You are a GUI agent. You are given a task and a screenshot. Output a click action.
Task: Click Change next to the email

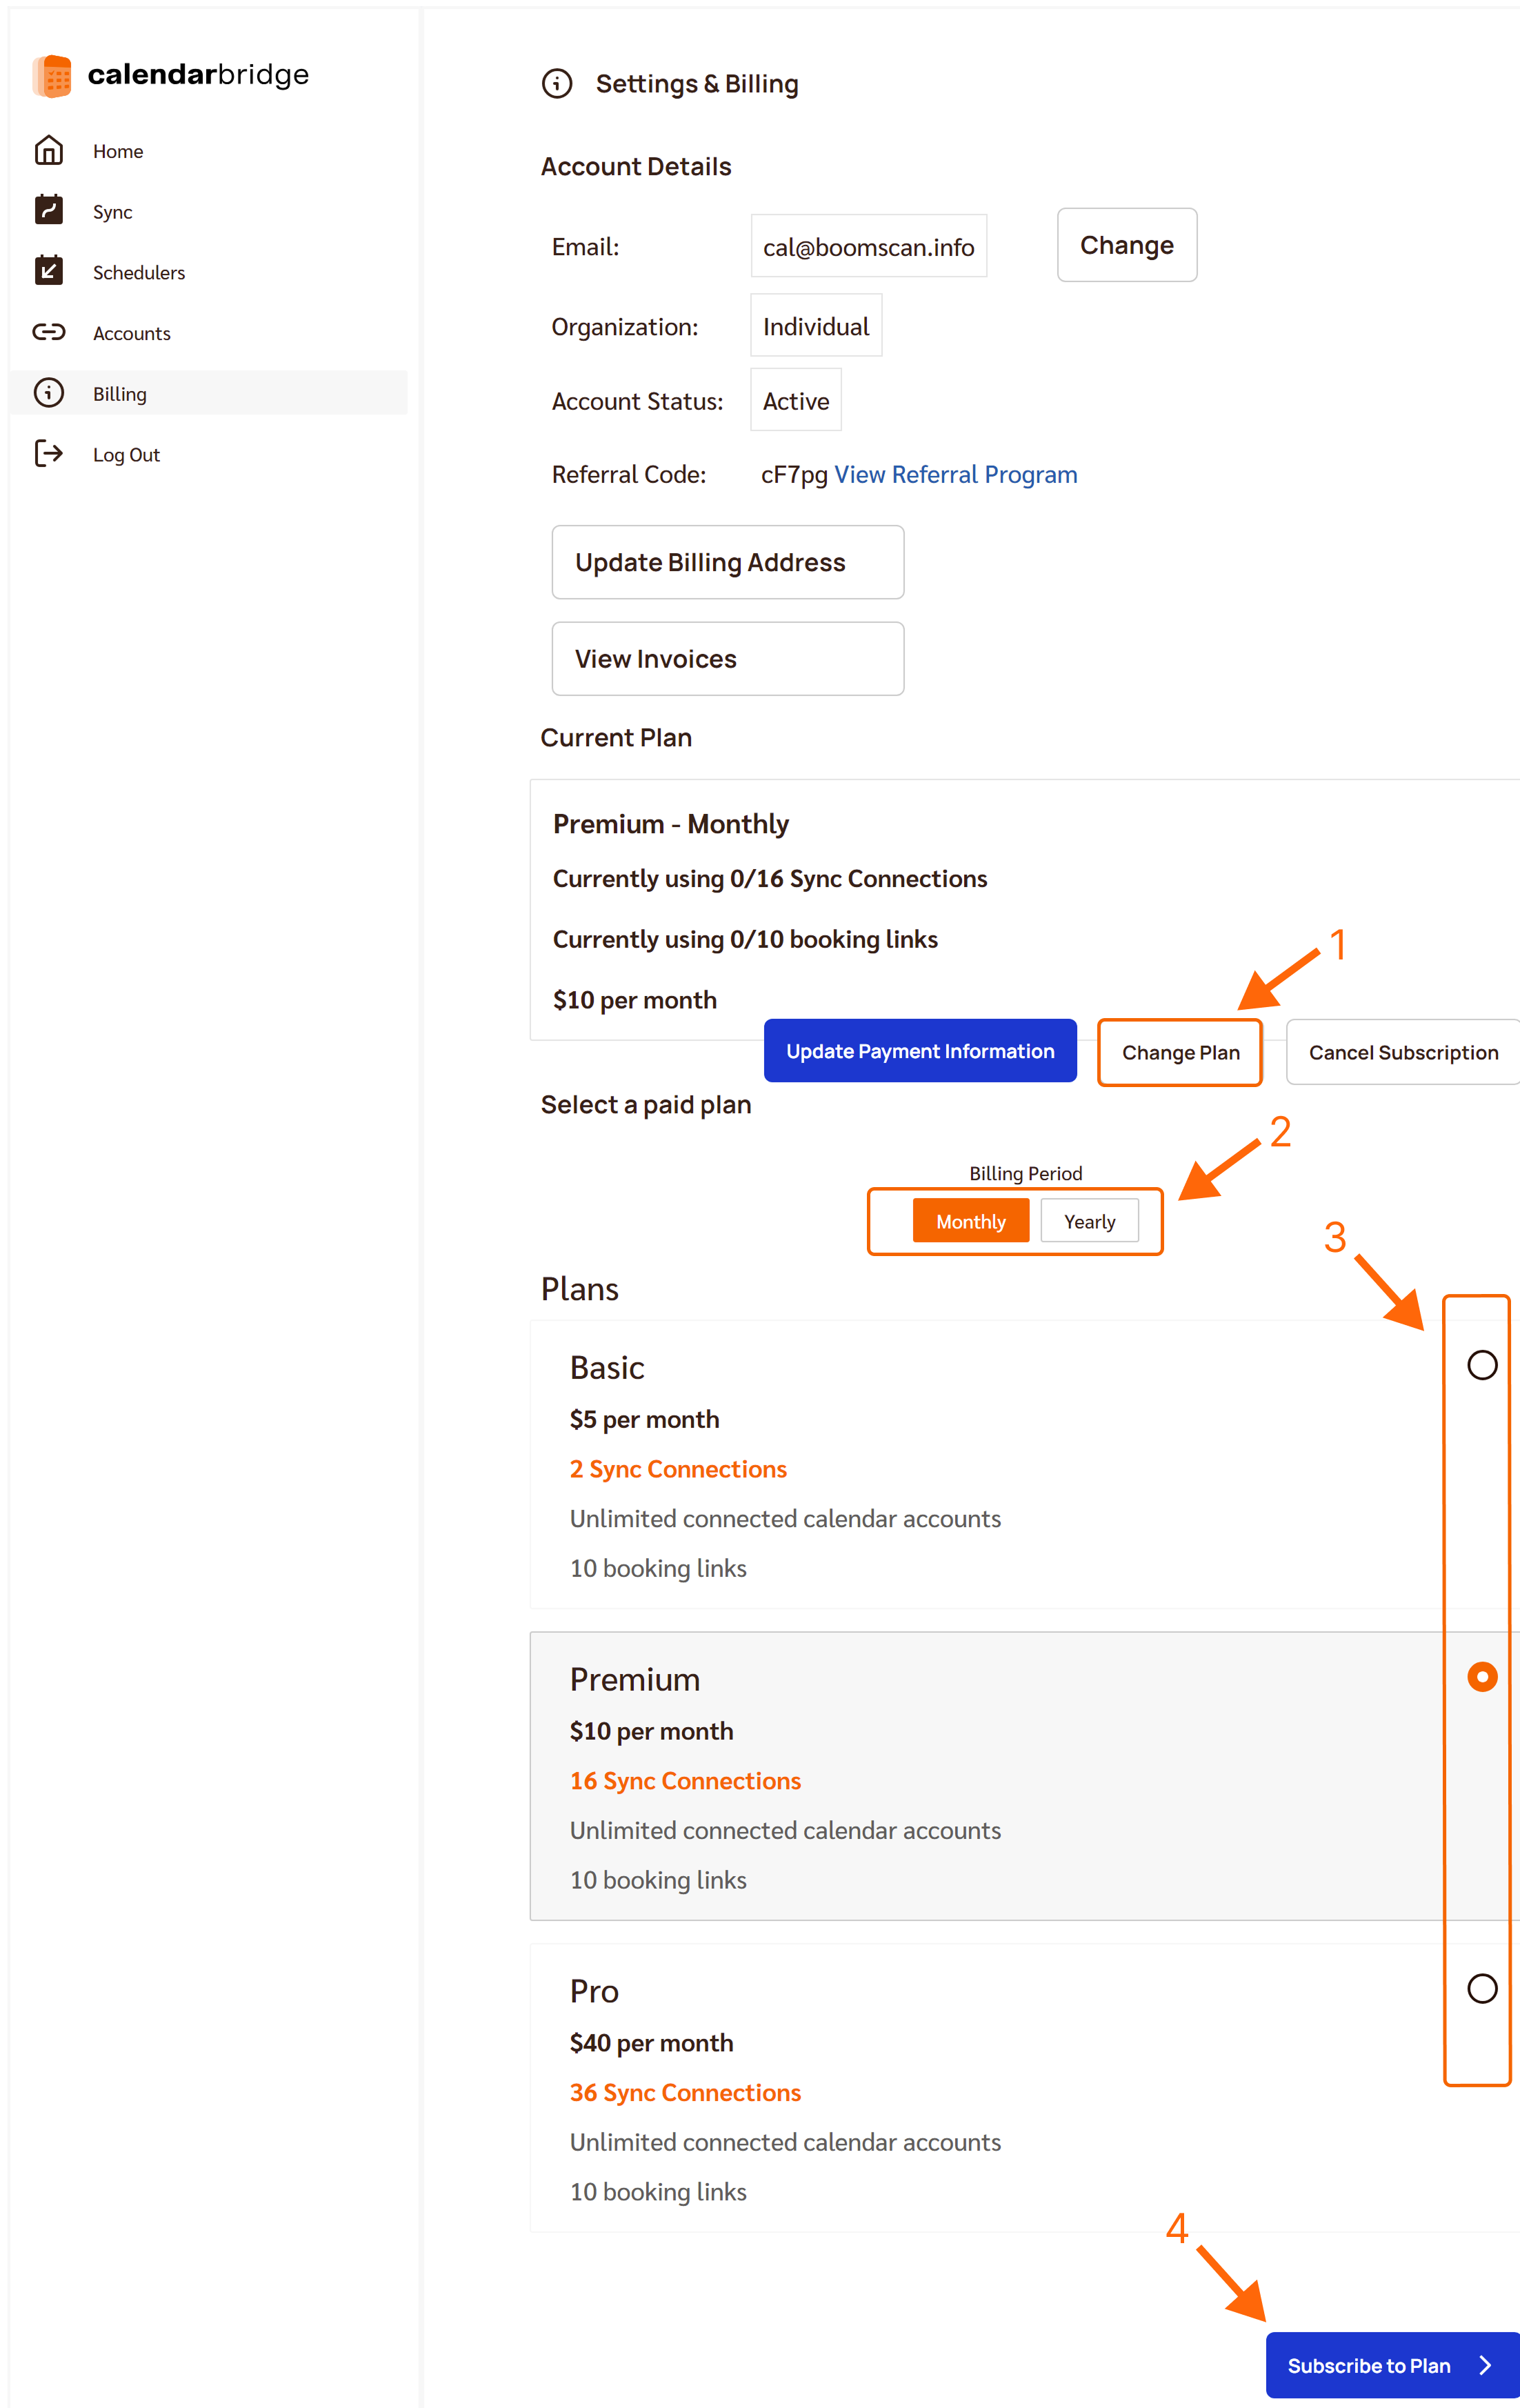click(1127, 245)
